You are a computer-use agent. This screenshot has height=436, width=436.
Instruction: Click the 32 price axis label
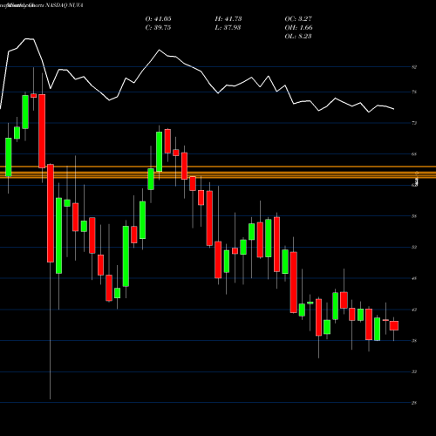click(414, 371)
